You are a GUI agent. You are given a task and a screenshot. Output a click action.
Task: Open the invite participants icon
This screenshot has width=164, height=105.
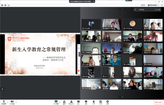(x=64, y=102)
